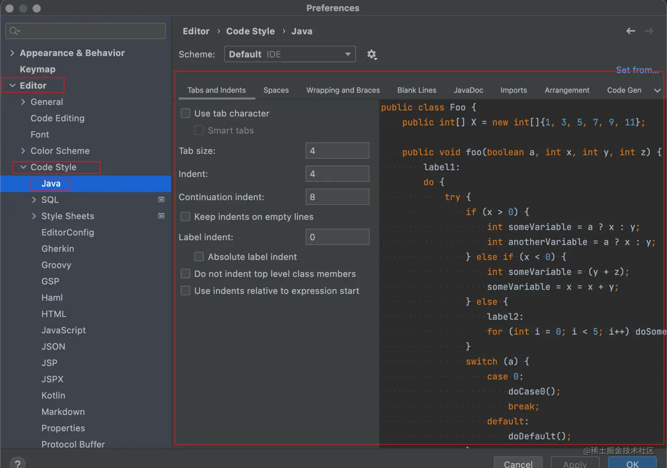The image size is (667, 468).
Task: Open the Scheme dropdown
Action: 290,54
